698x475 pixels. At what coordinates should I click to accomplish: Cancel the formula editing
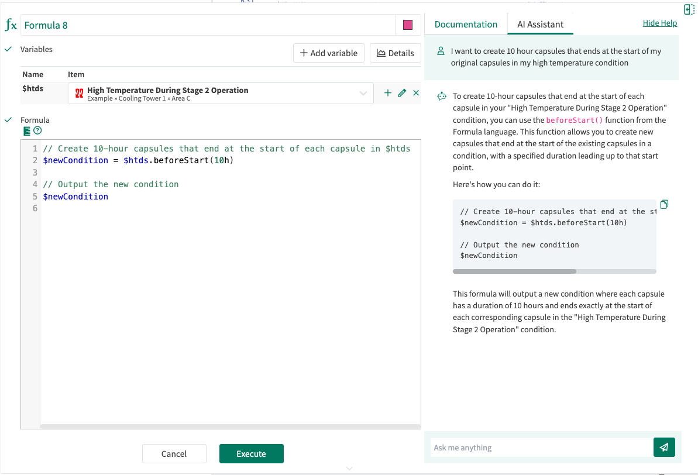coord(174,454)
